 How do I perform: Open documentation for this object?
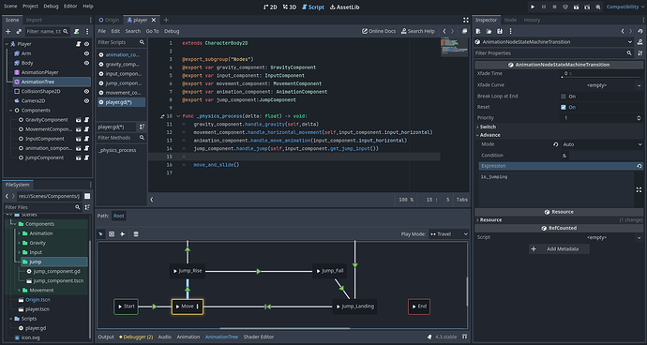pos(640,42)
